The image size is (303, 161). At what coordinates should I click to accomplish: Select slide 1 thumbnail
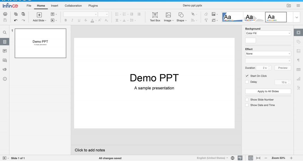point(40,43)
